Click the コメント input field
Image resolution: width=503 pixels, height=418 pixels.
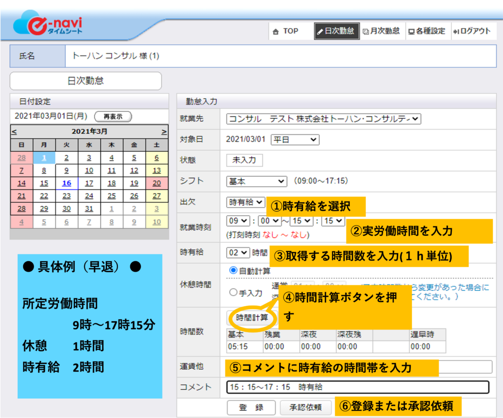358,387
